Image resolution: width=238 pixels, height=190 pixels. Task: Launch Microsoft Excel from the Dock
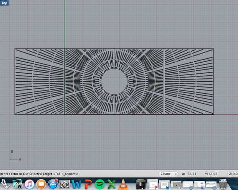(x=111, y=184)
